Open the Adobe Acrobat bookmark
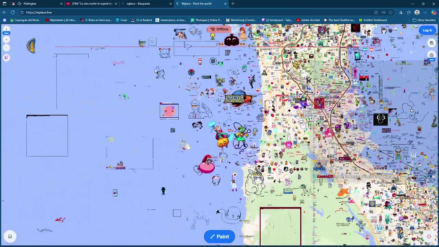Screen dimensions: 439x247 (308, 20)
